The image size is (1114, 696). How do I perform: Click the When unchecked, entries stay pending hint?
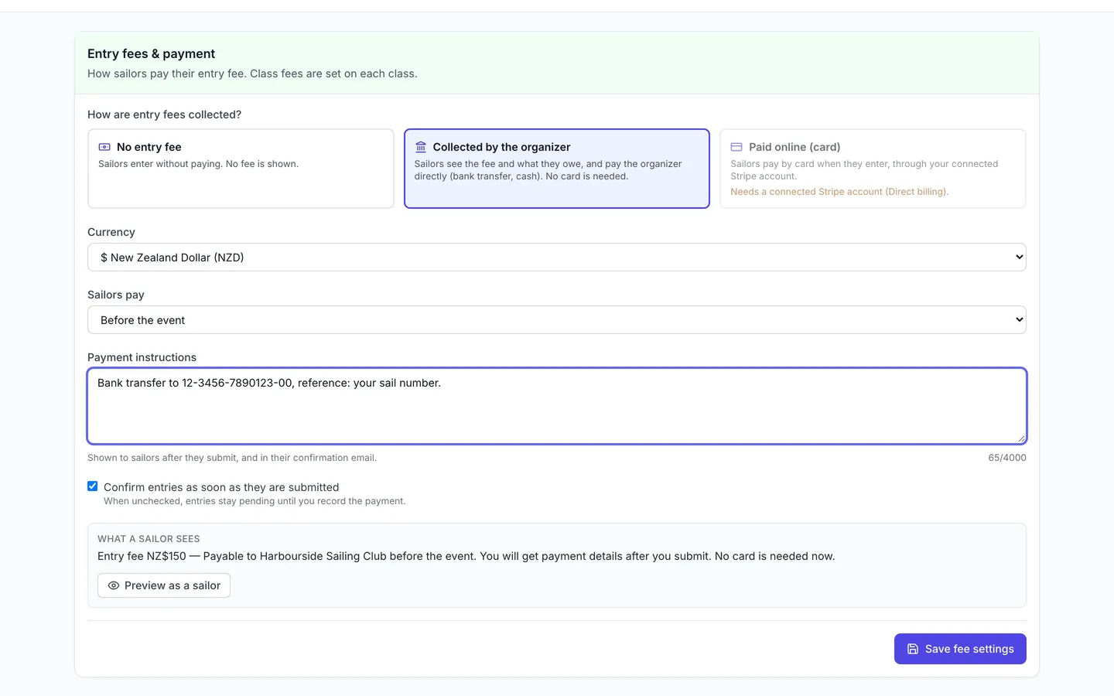[255, 501]
